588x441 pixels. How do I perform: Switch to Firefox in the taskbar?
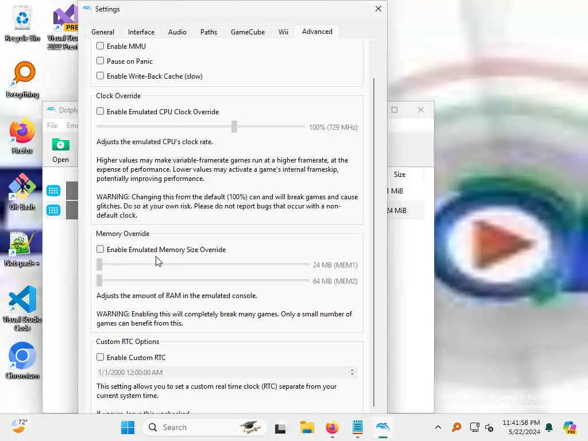click(x=332, y=427)
